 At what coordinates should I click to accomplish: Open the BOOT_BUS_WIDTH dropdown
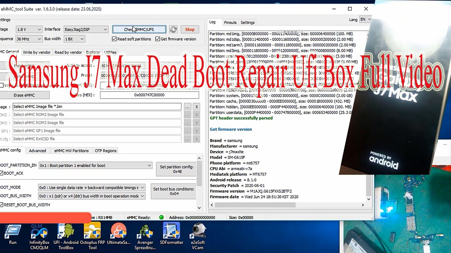[92, 196]
